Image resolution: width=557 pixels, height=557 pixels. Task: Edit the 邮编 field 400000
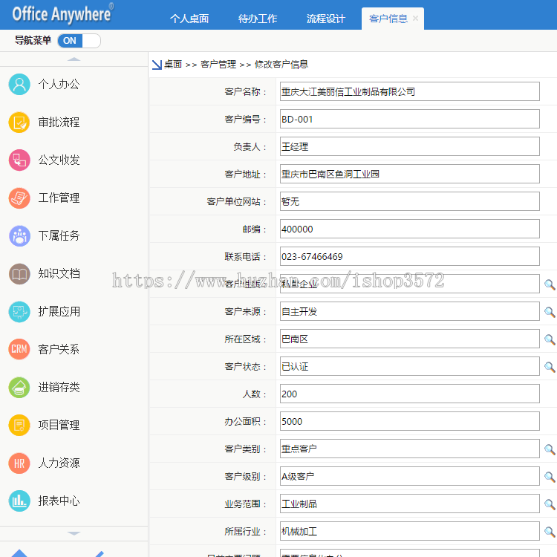coord(409,229)
